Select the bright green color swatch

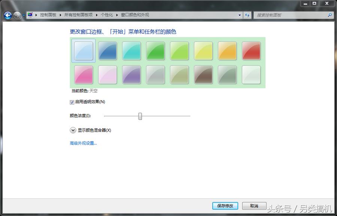tap(155, 51)
